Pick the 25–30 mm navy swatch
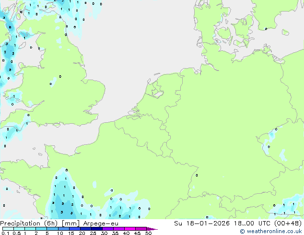304x235 pixels. pyautogui.click(x=96, y=229)
